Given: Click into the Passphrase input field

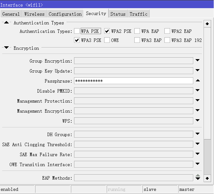Looking at the screenshot, I should (x=133, y=81).
